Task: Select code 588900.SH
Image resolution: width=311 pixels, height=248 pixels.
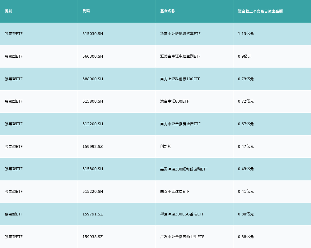Action: (93, 79)
